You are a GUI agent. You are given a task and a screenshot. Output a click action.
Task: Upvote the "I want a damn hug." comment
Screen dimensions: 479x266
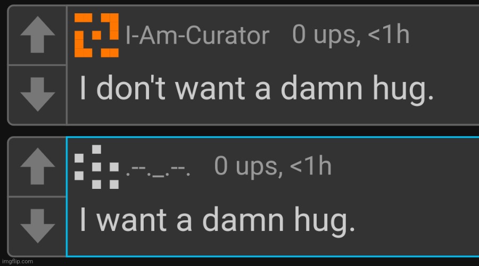point(38,166)
